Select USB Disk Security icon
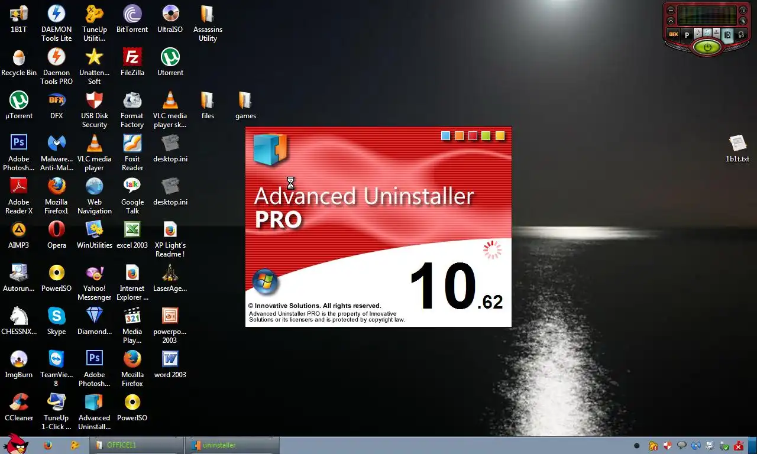Screen dimensions: 757x454 [x=95, y=109]
